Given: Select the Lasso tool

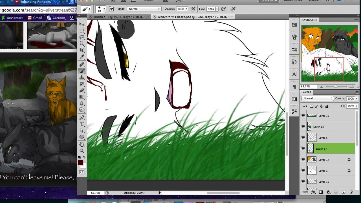Looking at the screenshot, I should pos(82,37).
